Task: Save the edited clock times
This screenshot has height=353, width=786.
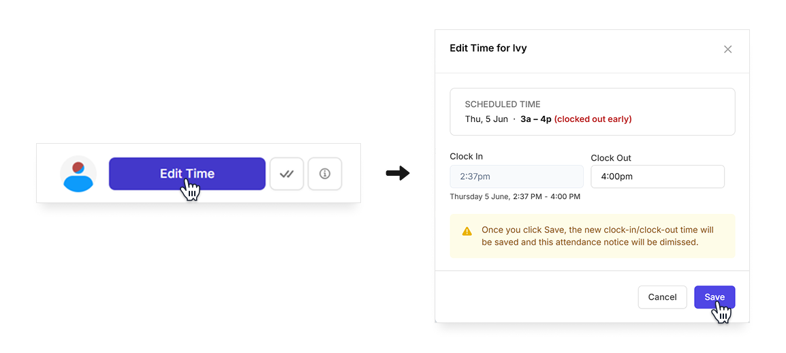Action: click(714, 297)
